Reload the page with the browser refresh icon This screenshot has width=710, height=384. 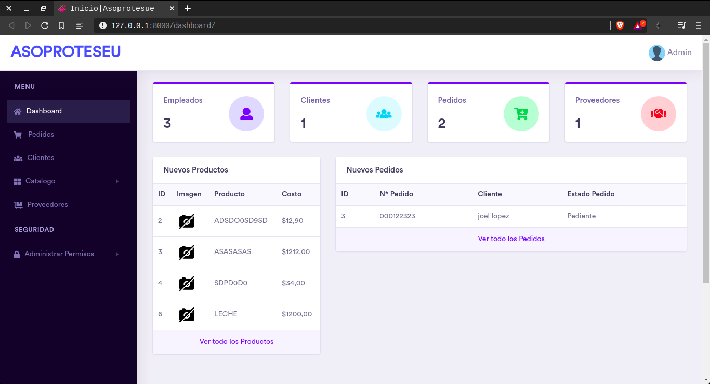point(45,25)
